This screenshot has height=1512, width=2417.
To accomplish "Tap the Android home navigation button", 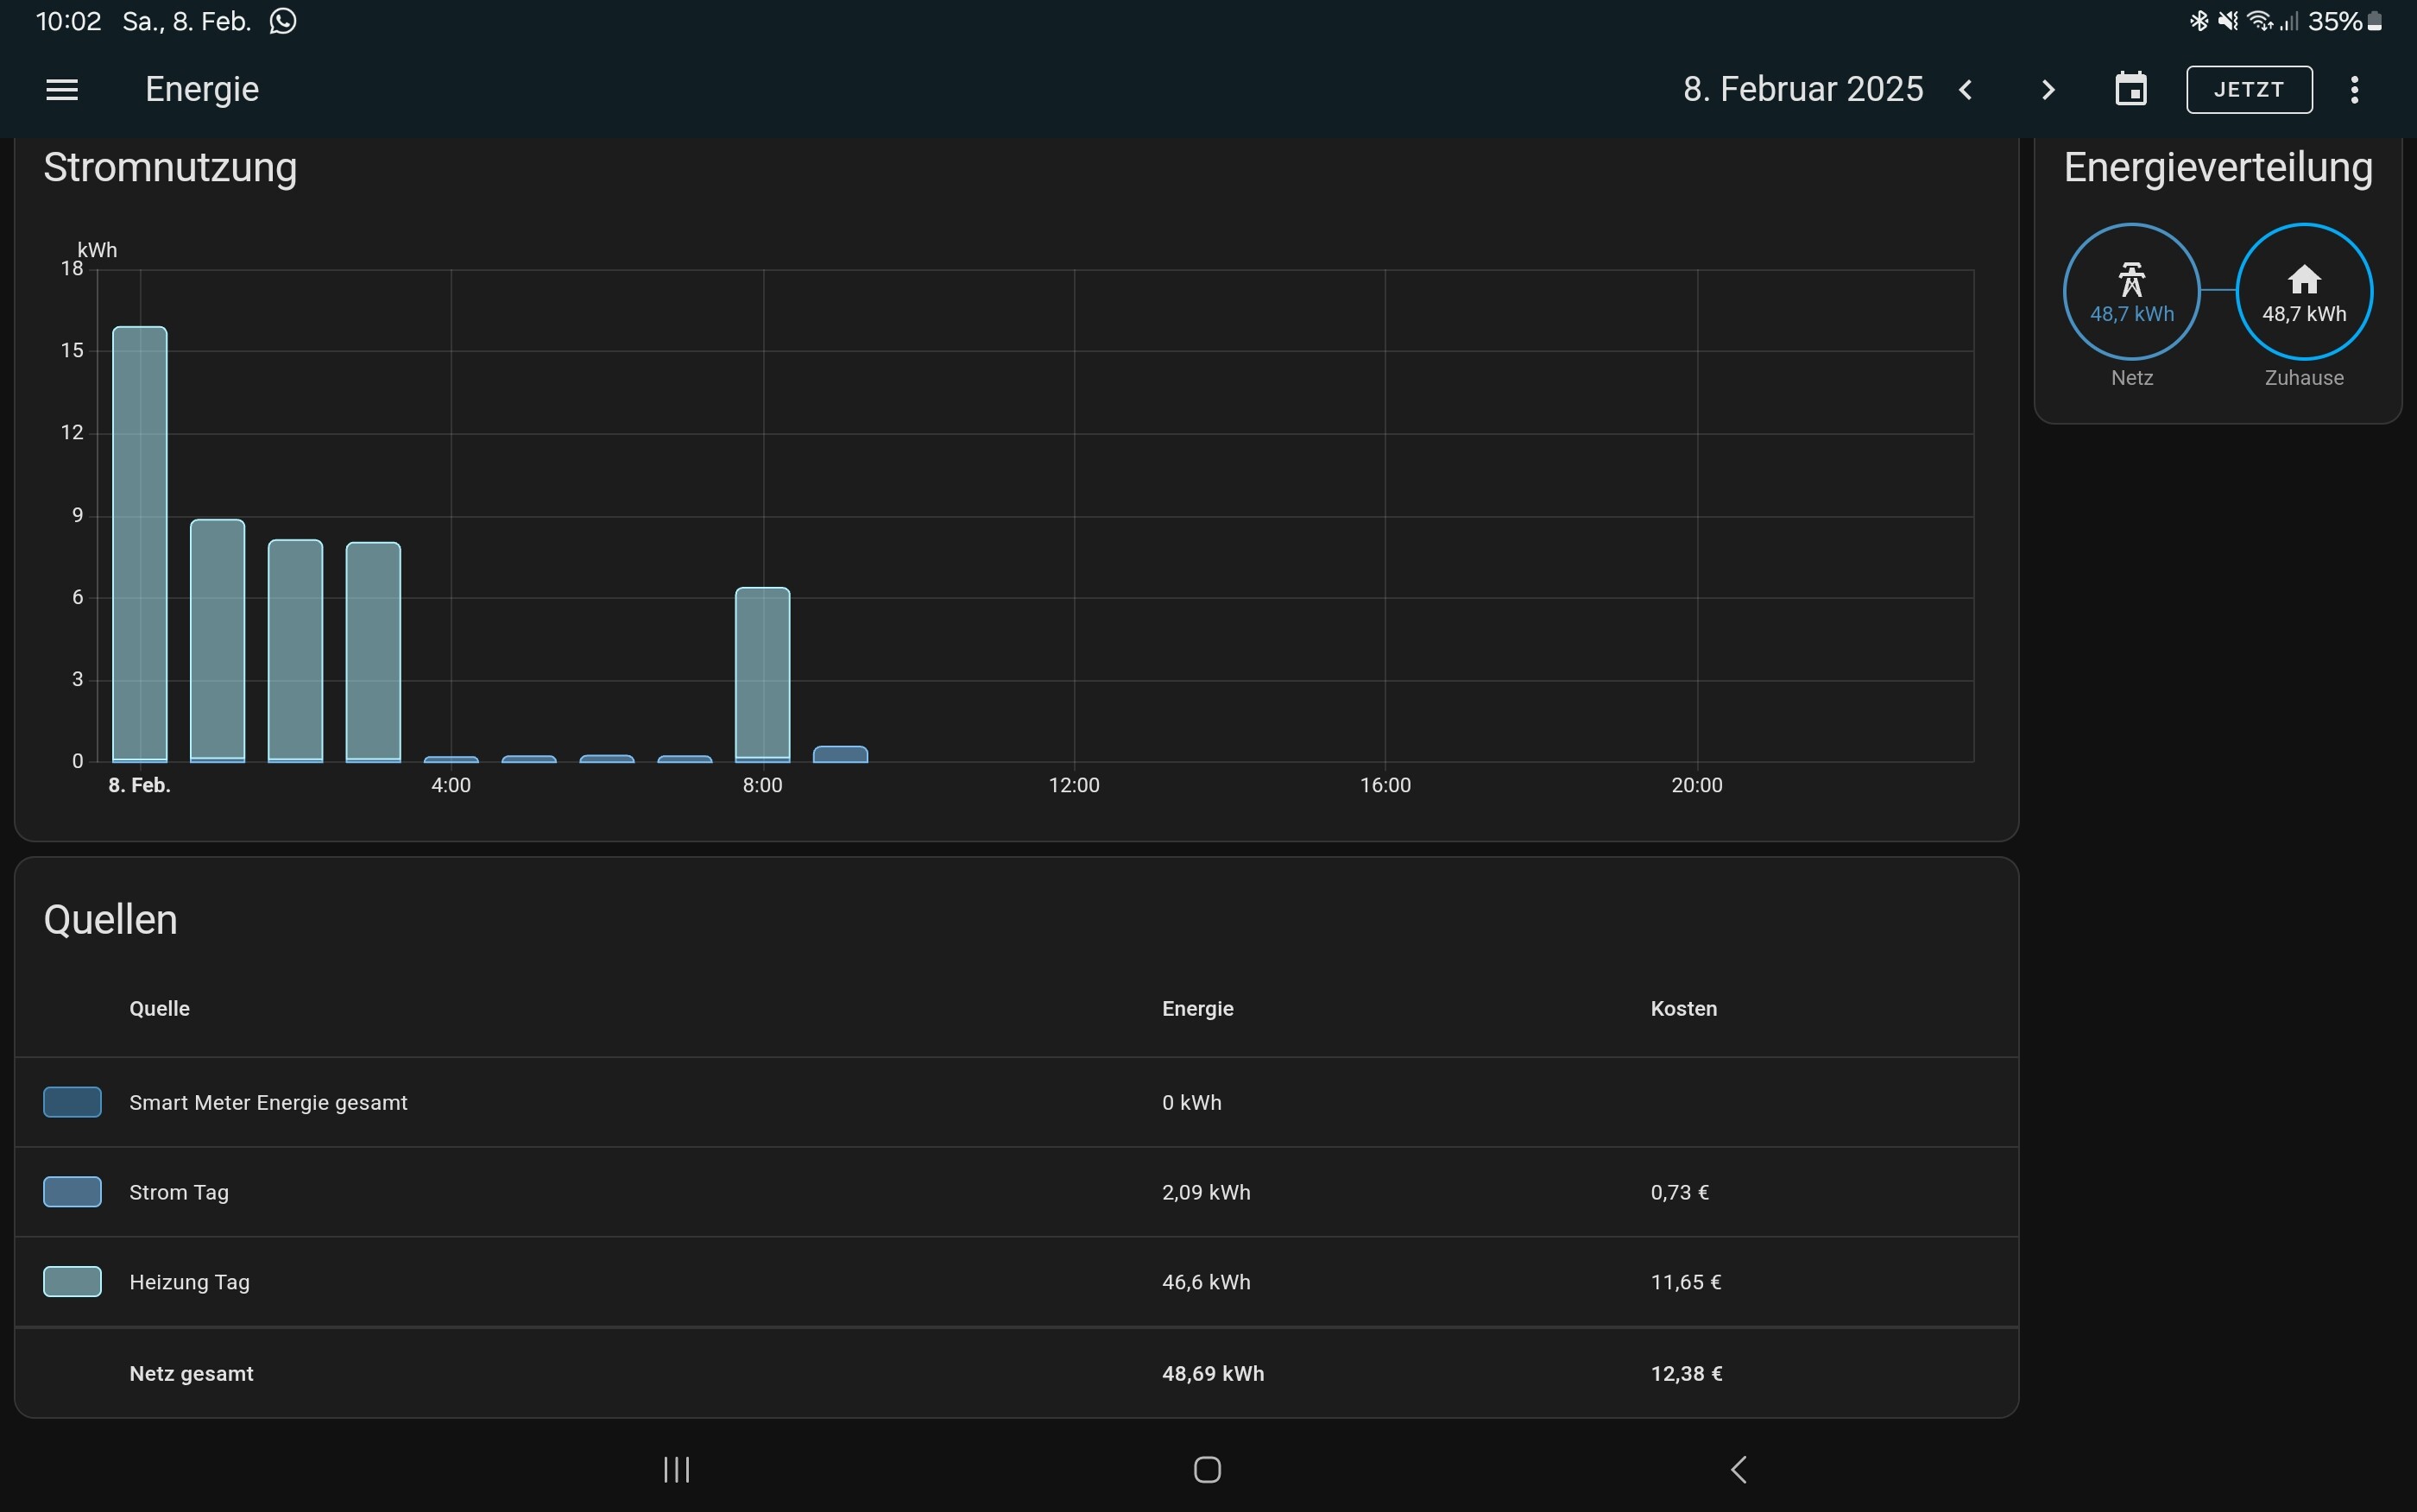I will click(x=1207, y=1469).
